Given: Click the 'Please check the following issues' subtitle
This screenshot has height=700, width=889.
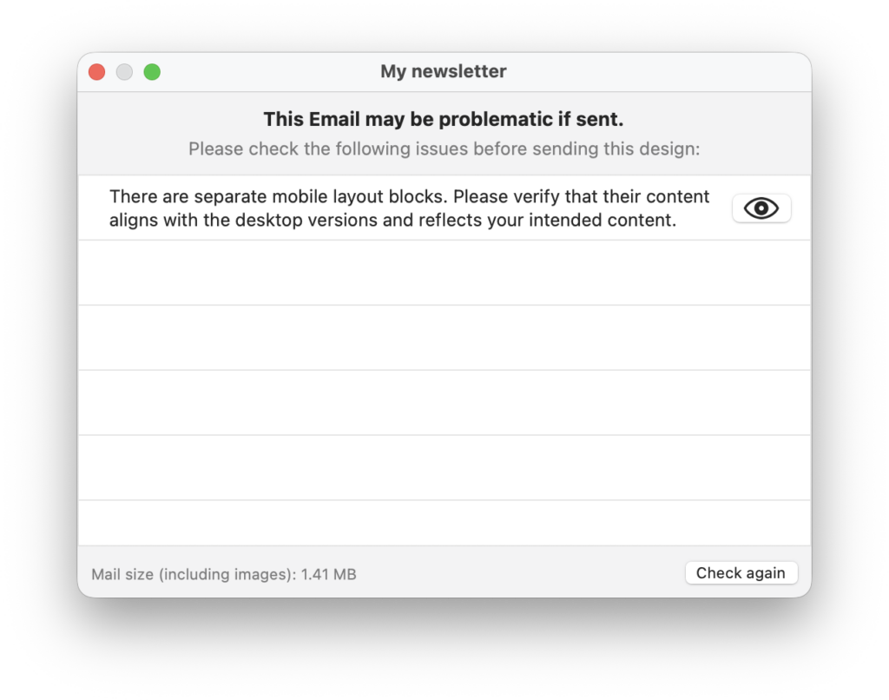Looking at the screenshot, I should 444,149.
